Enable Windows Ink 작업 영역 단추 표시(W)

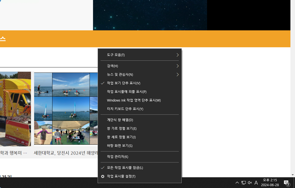click(x=134, y=100)
